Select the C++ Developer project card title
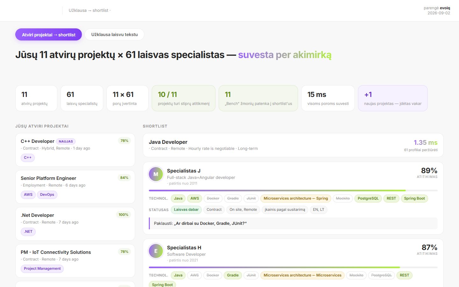Screen dimensions: 459x287 [38, 141]
